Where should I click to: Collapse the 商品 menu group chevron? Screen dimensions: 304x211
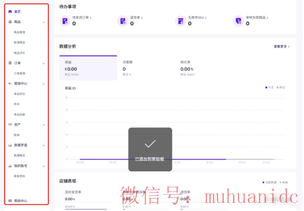point(44,22)
